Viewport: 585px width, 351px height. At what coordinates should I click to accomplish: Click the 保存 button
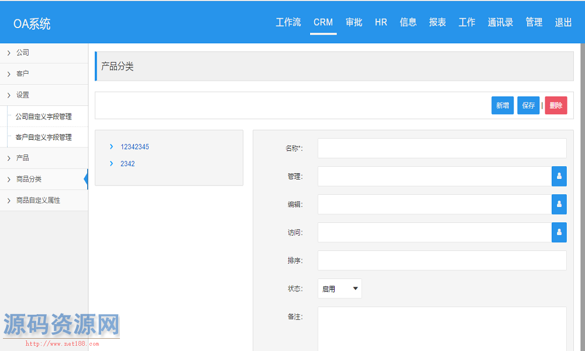coord(528,105)
